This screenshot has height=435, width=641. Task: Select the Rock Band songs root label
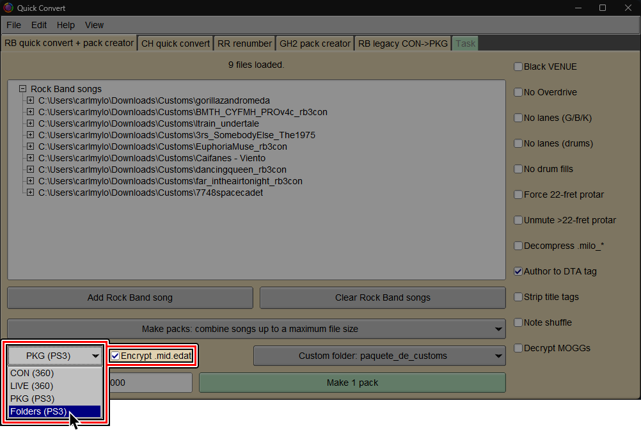66,89
